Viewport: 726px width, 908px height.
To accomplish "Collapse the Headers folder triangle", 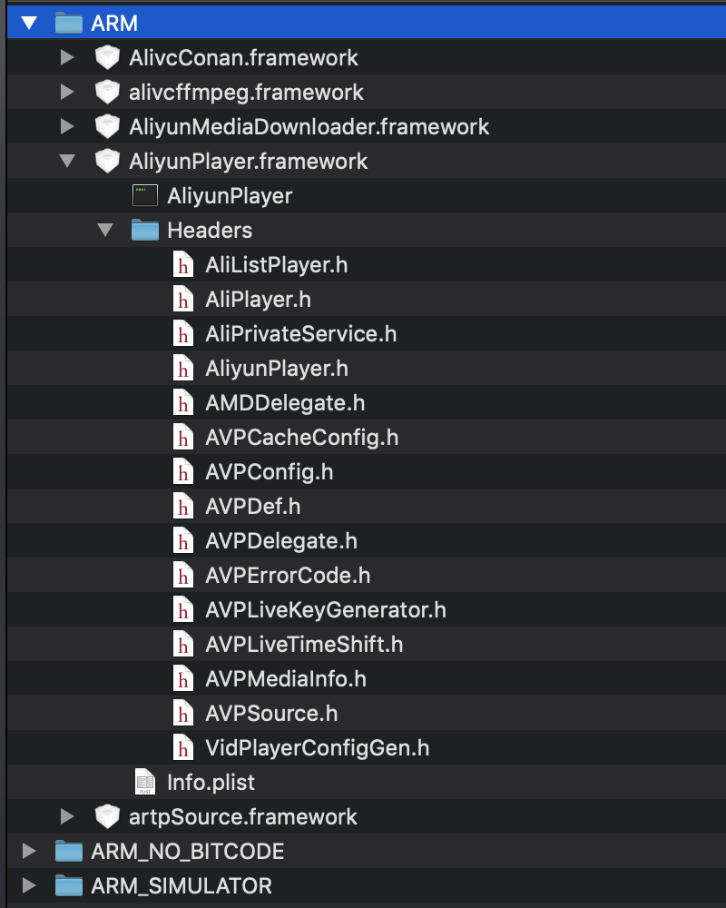I will pos(105,230).
